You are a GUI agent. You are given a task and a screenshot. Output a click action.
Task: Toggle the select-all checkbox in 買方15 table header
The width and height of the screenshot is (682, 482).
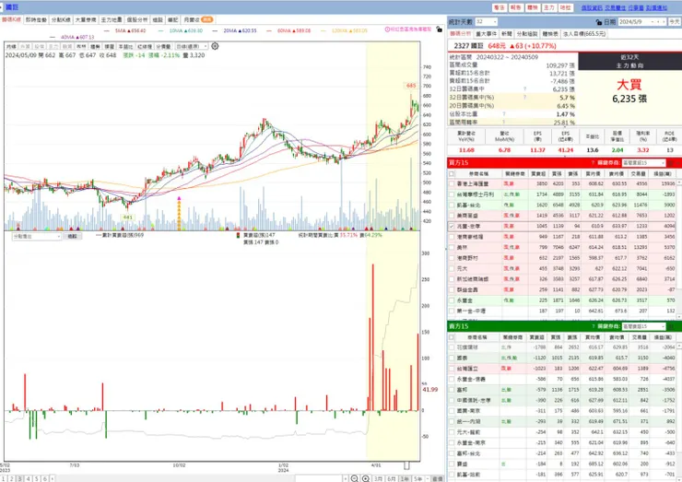(x=452, y=173)
